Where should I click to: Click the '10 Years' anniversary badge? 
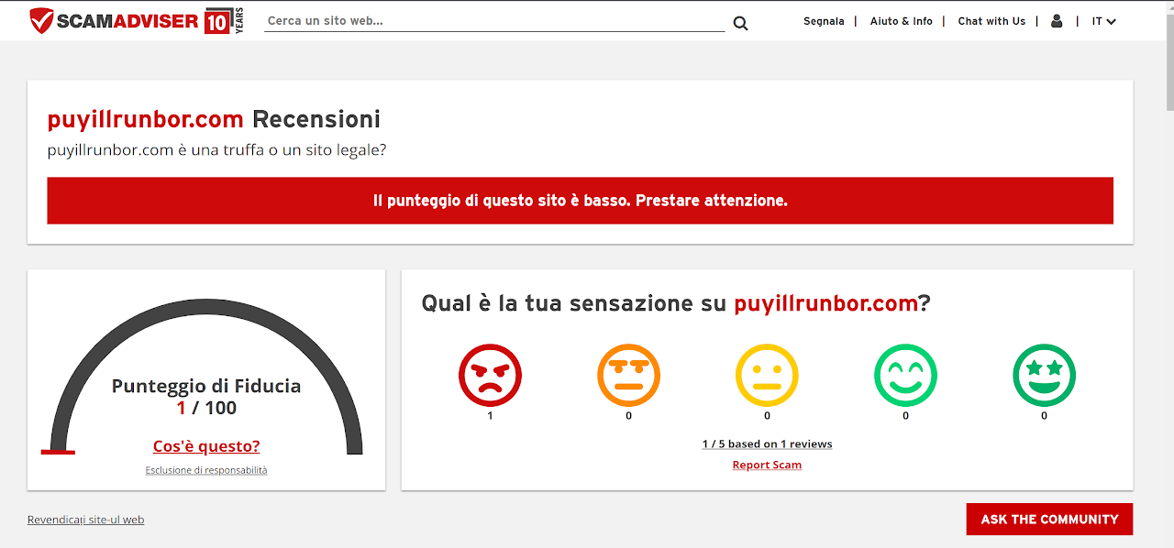click(224, 21)
